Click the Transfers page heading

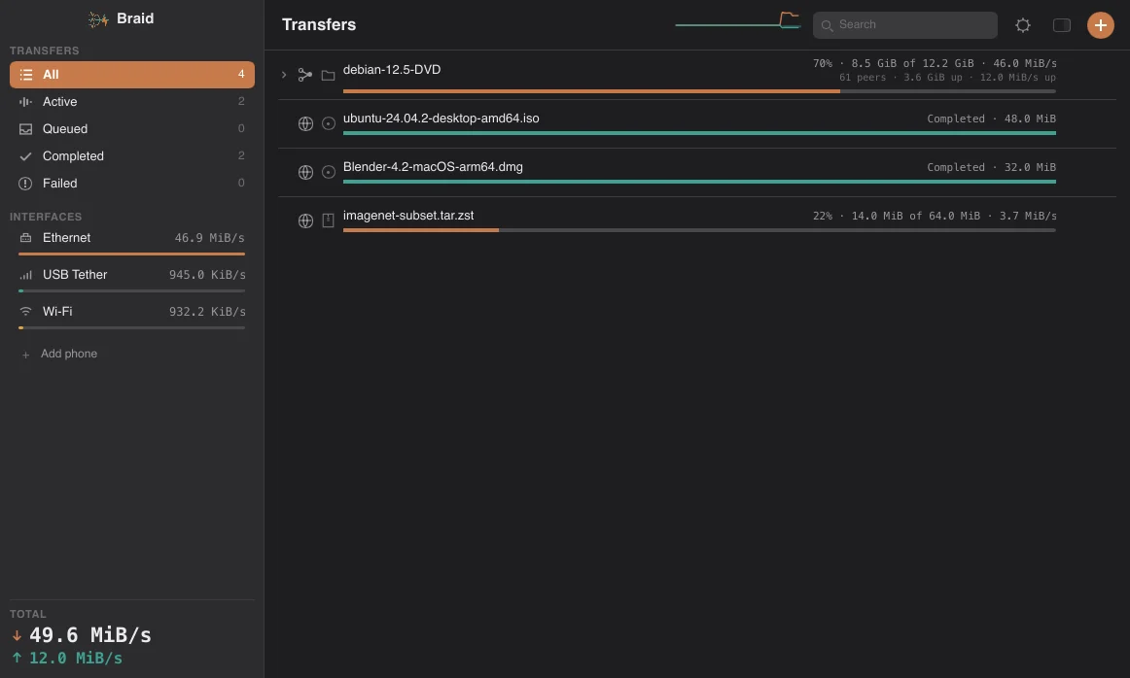click(319, 24)
